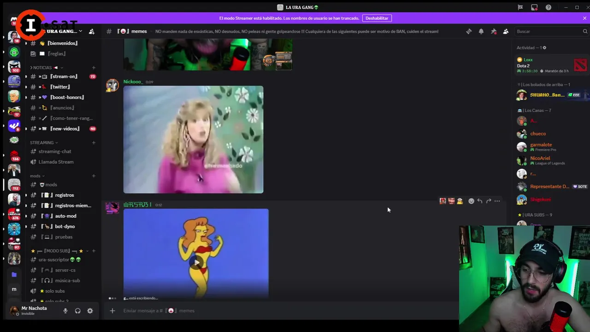The width and height of the screenshot is (590, 332).
Task: Collapse the mods category
Action: [x=37, y=176]
